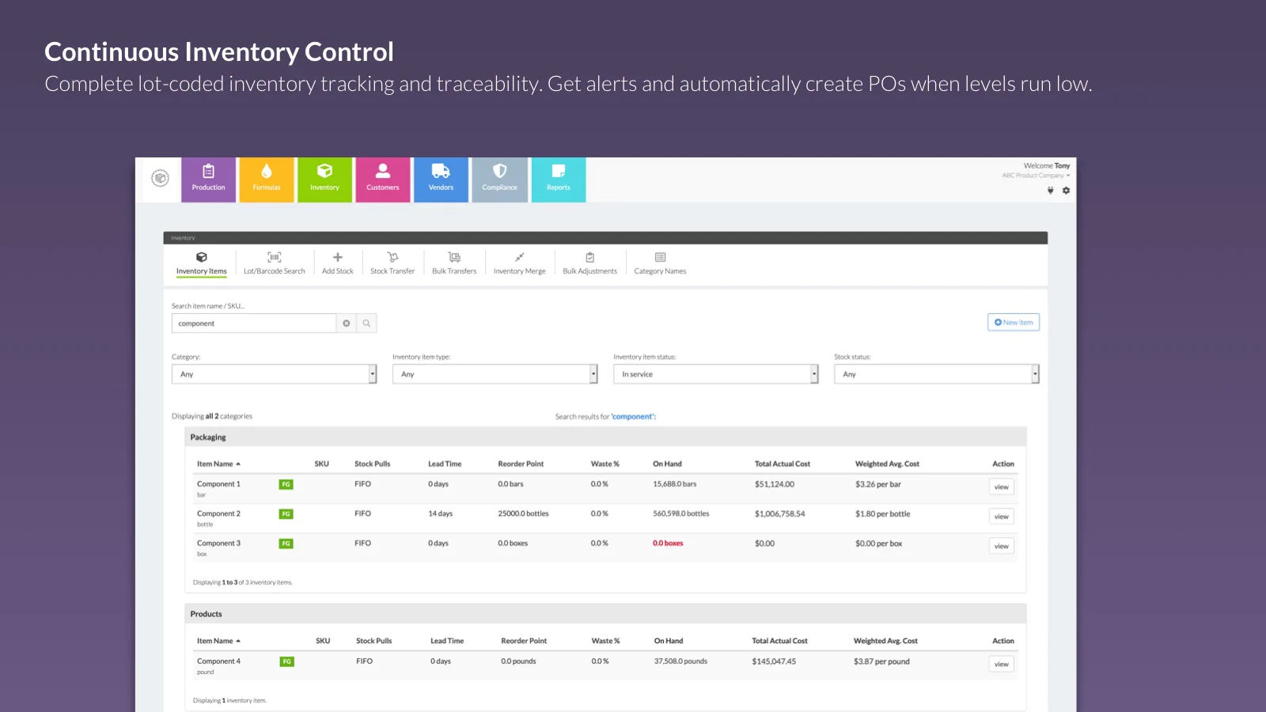Click the FG badge on Component 4
The image size is (1266, 712).
point(286,661)
